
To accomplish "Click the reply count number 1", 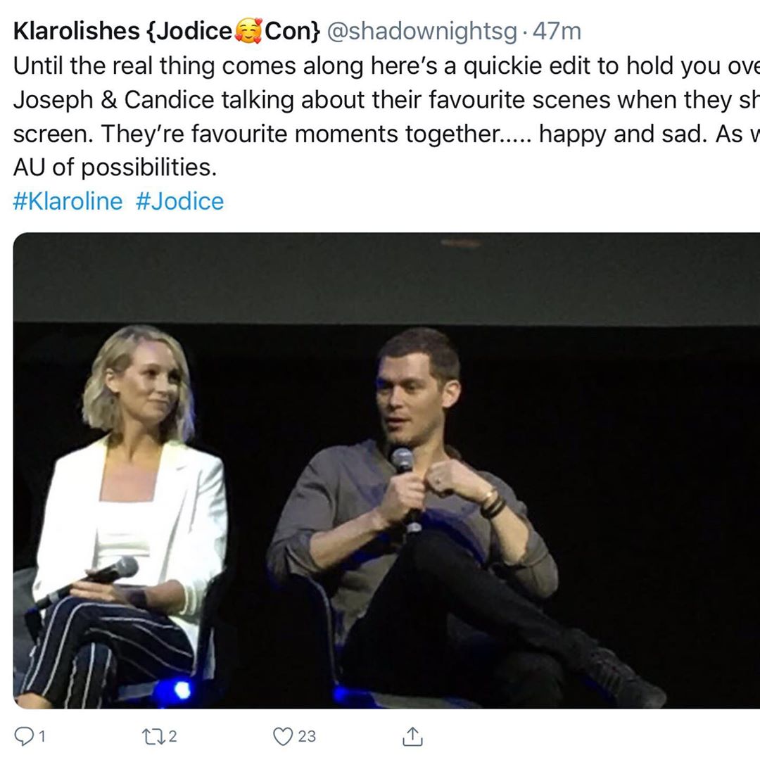I will (42, 737).
